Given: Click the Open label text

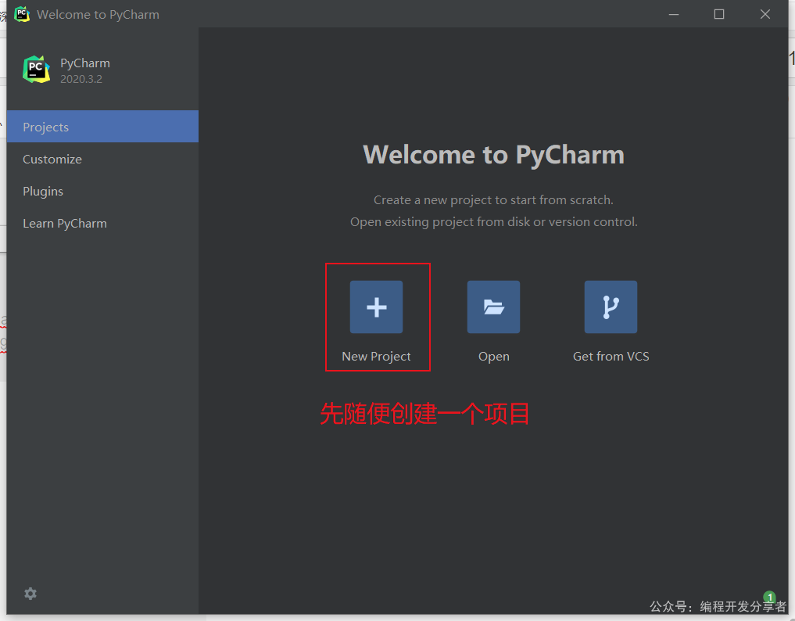Looking at the screenshot, I should click(494, 357).
